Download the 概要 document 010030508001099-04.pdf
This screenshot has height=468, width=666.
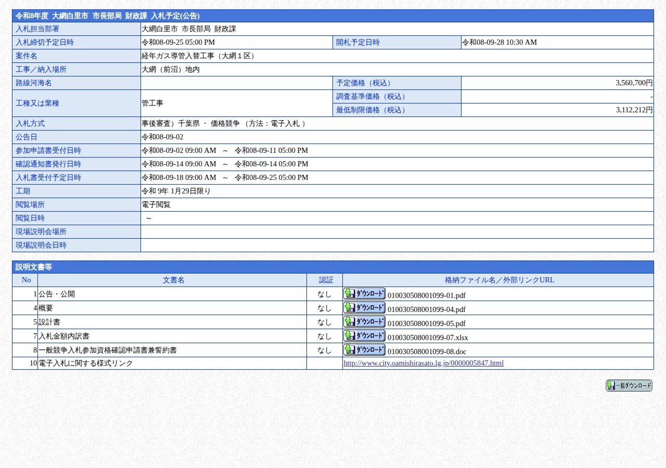[364, 307]
